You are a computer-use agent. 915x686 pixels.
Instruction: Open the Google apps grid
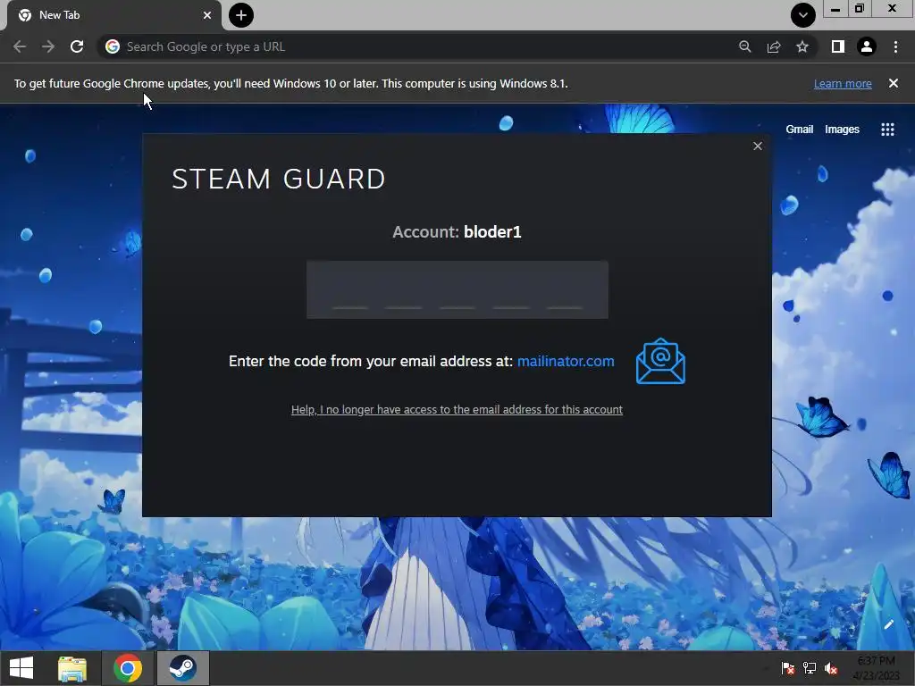[x=887, y=130]
